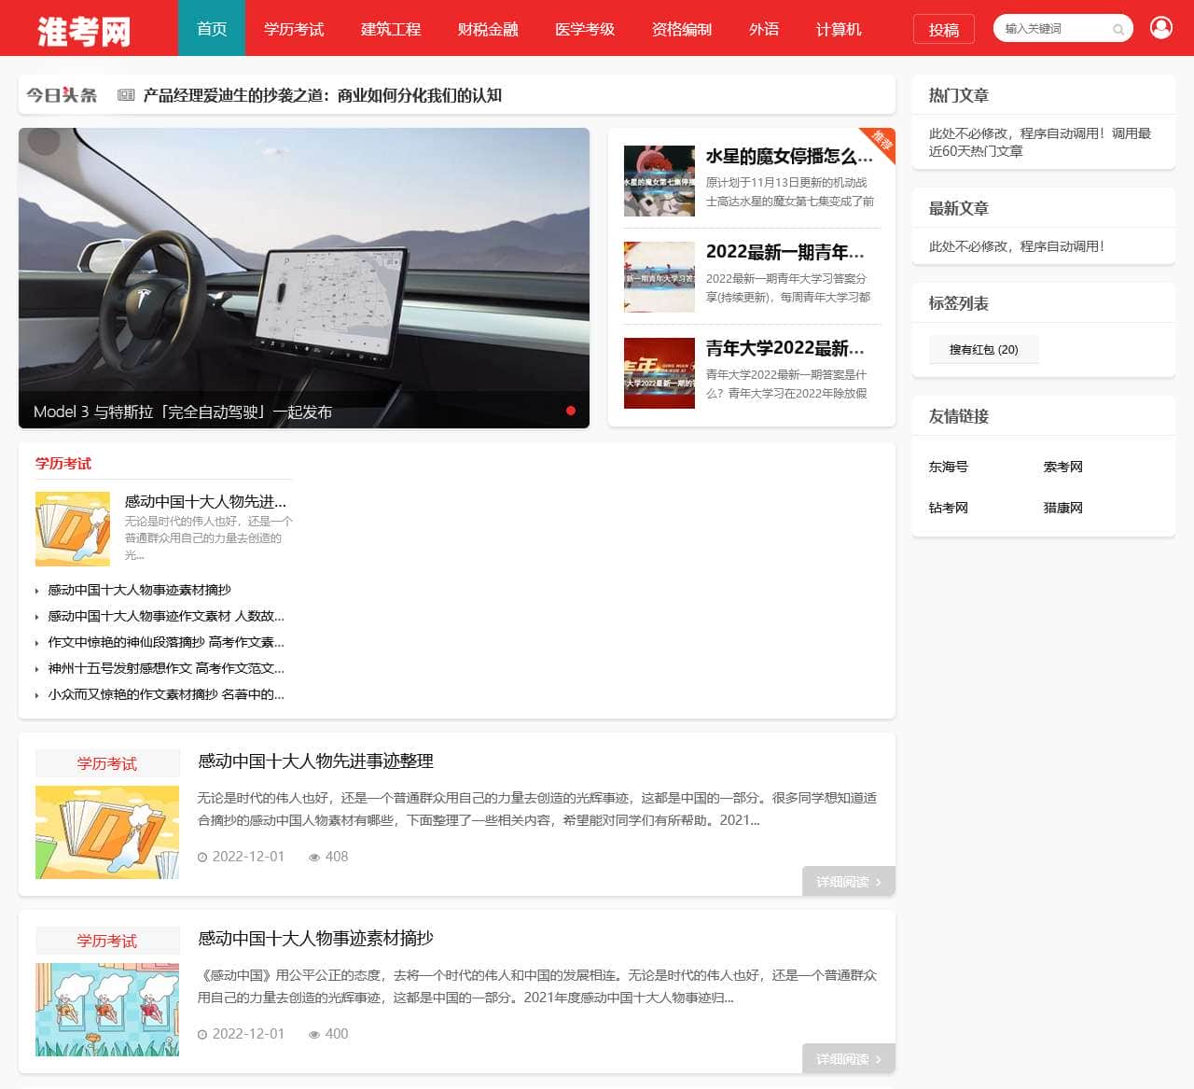Open list item 小众而又惊艳的作文素材摘抄
This screenshot has height=1089, width=1194.
tap(166, 694)
